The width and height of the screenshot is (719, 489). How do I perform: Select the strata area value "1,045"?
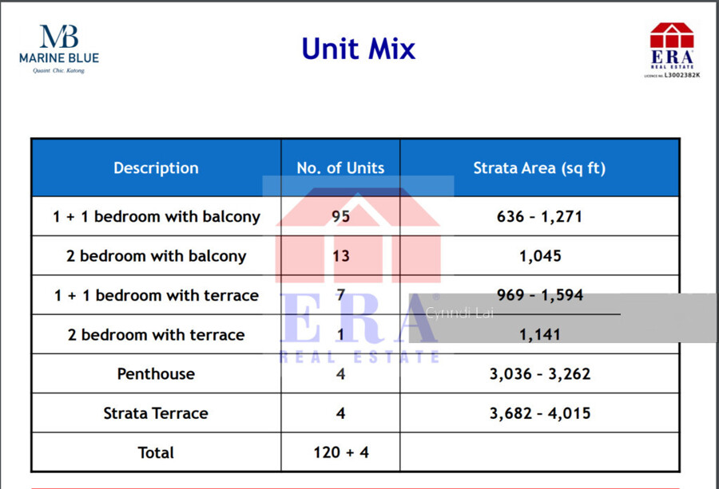pos(540,256)
